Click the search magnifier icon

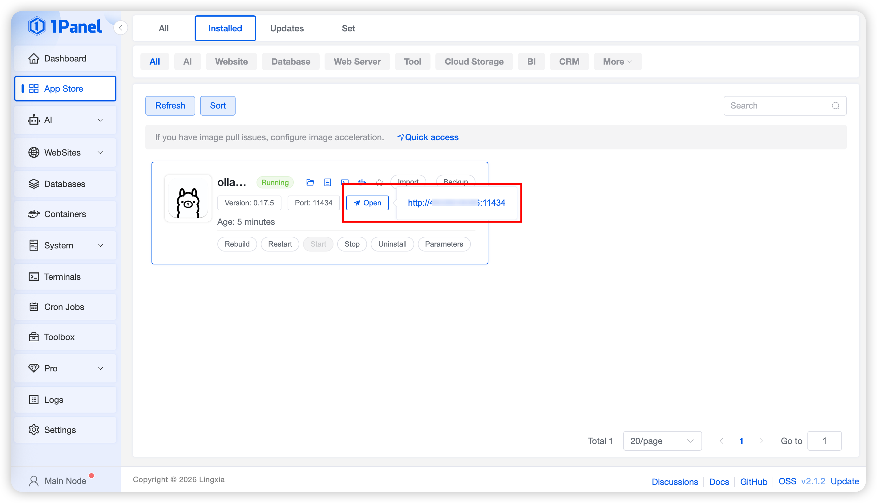[835, 106]
